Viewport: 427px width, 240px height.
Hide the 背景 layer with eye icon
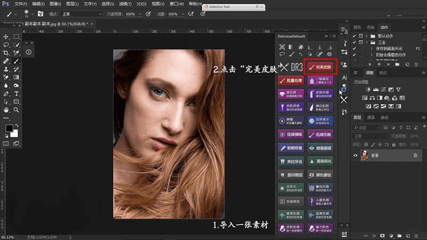click(356, 155)
